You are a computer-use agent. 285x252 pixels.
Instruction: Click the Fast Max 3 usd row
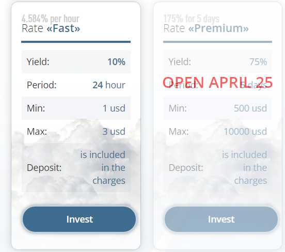(76, 131)
